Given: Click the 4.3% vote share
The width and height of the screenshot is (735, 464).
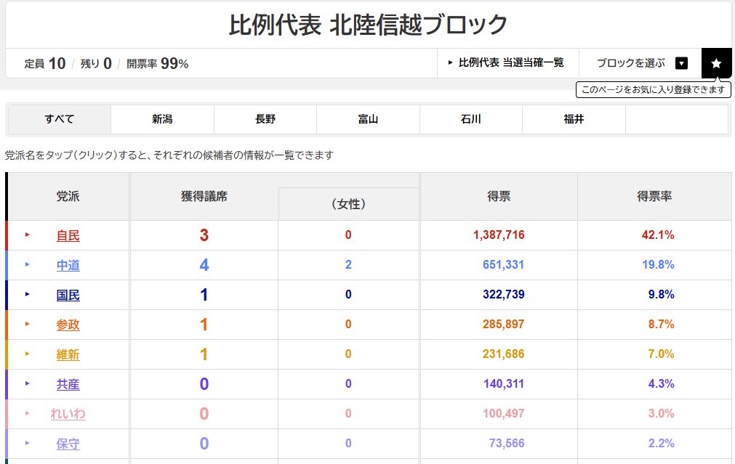Looking at the screenshot, I should coord(662,384).
